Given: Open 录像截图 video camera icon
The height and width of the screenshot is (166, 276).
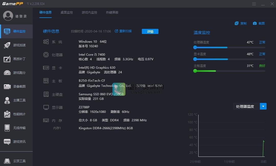Looking at the screenshot, I should point(7,87).
